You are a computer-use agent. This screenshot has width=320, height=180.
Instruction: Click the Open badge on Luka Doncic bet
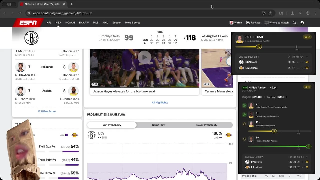point(307,37)
